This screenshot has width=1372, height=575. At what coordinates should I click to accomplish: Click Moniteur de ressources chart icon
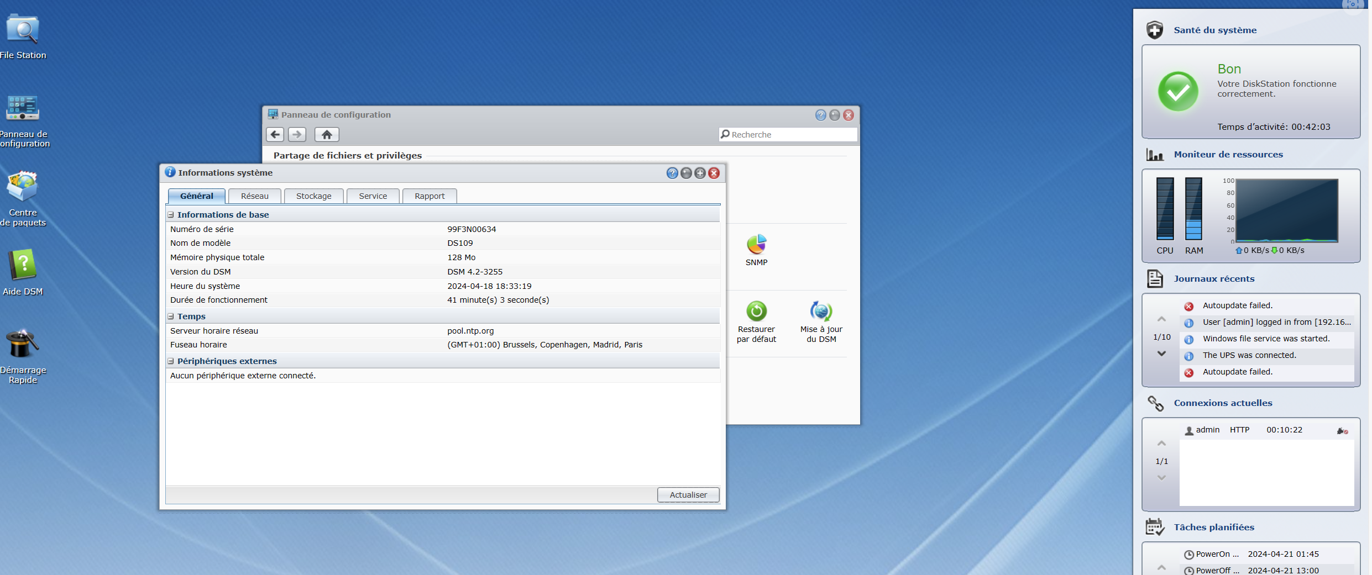(1155, 155)
